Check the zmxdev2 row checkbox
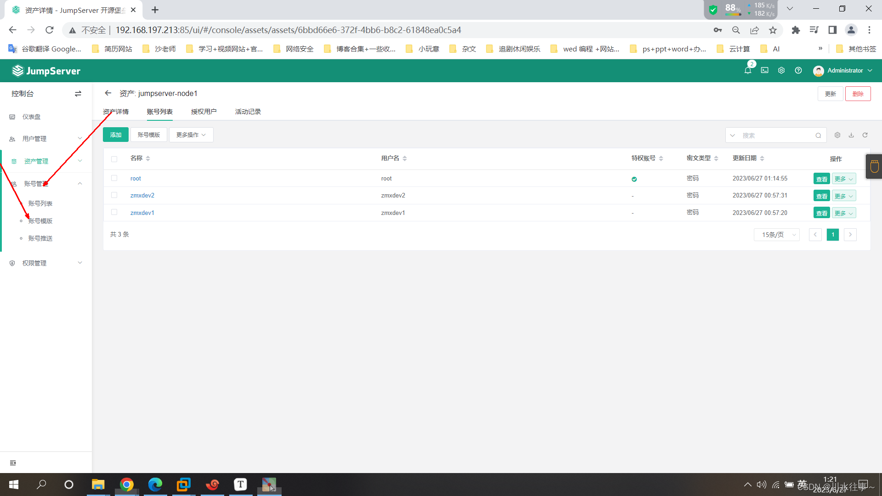 coord(114,195)
